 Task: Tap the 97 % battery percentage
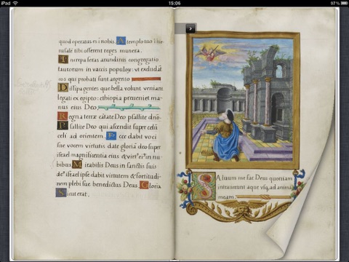pos(335,3)
